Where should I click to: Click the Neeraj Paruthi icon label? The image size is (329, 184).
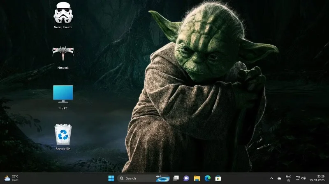63,27
